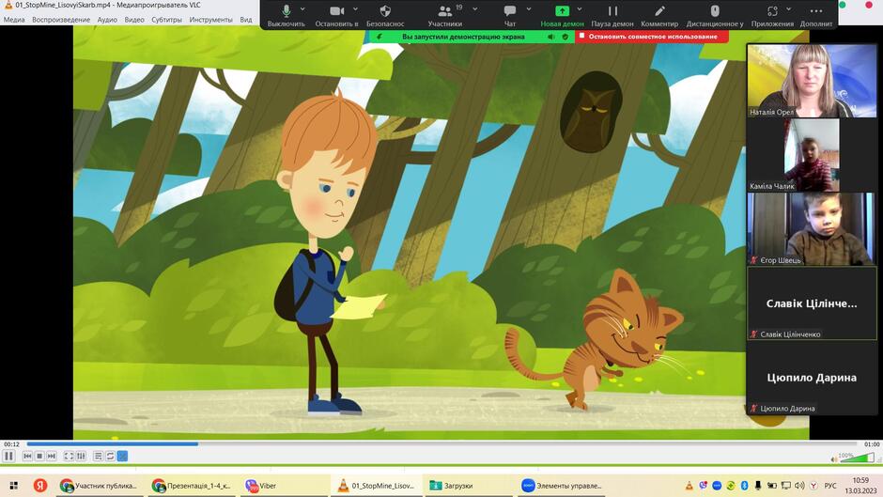
Task: Open Remote Control mouse option
Action: [715, 15]
